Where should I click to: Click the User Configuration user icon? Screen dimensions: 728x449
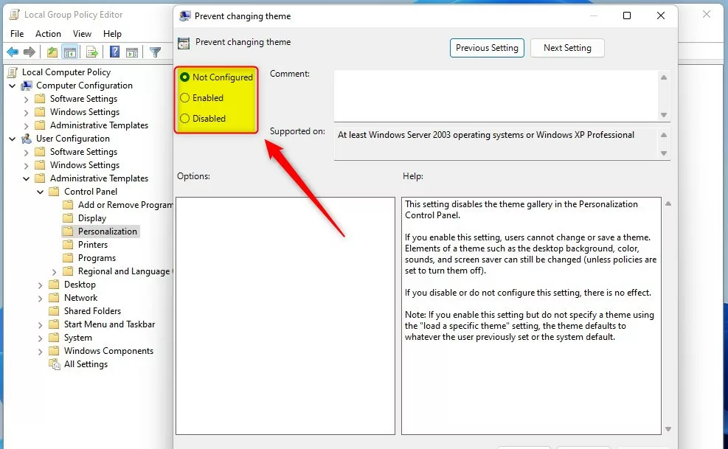point(27,139)
